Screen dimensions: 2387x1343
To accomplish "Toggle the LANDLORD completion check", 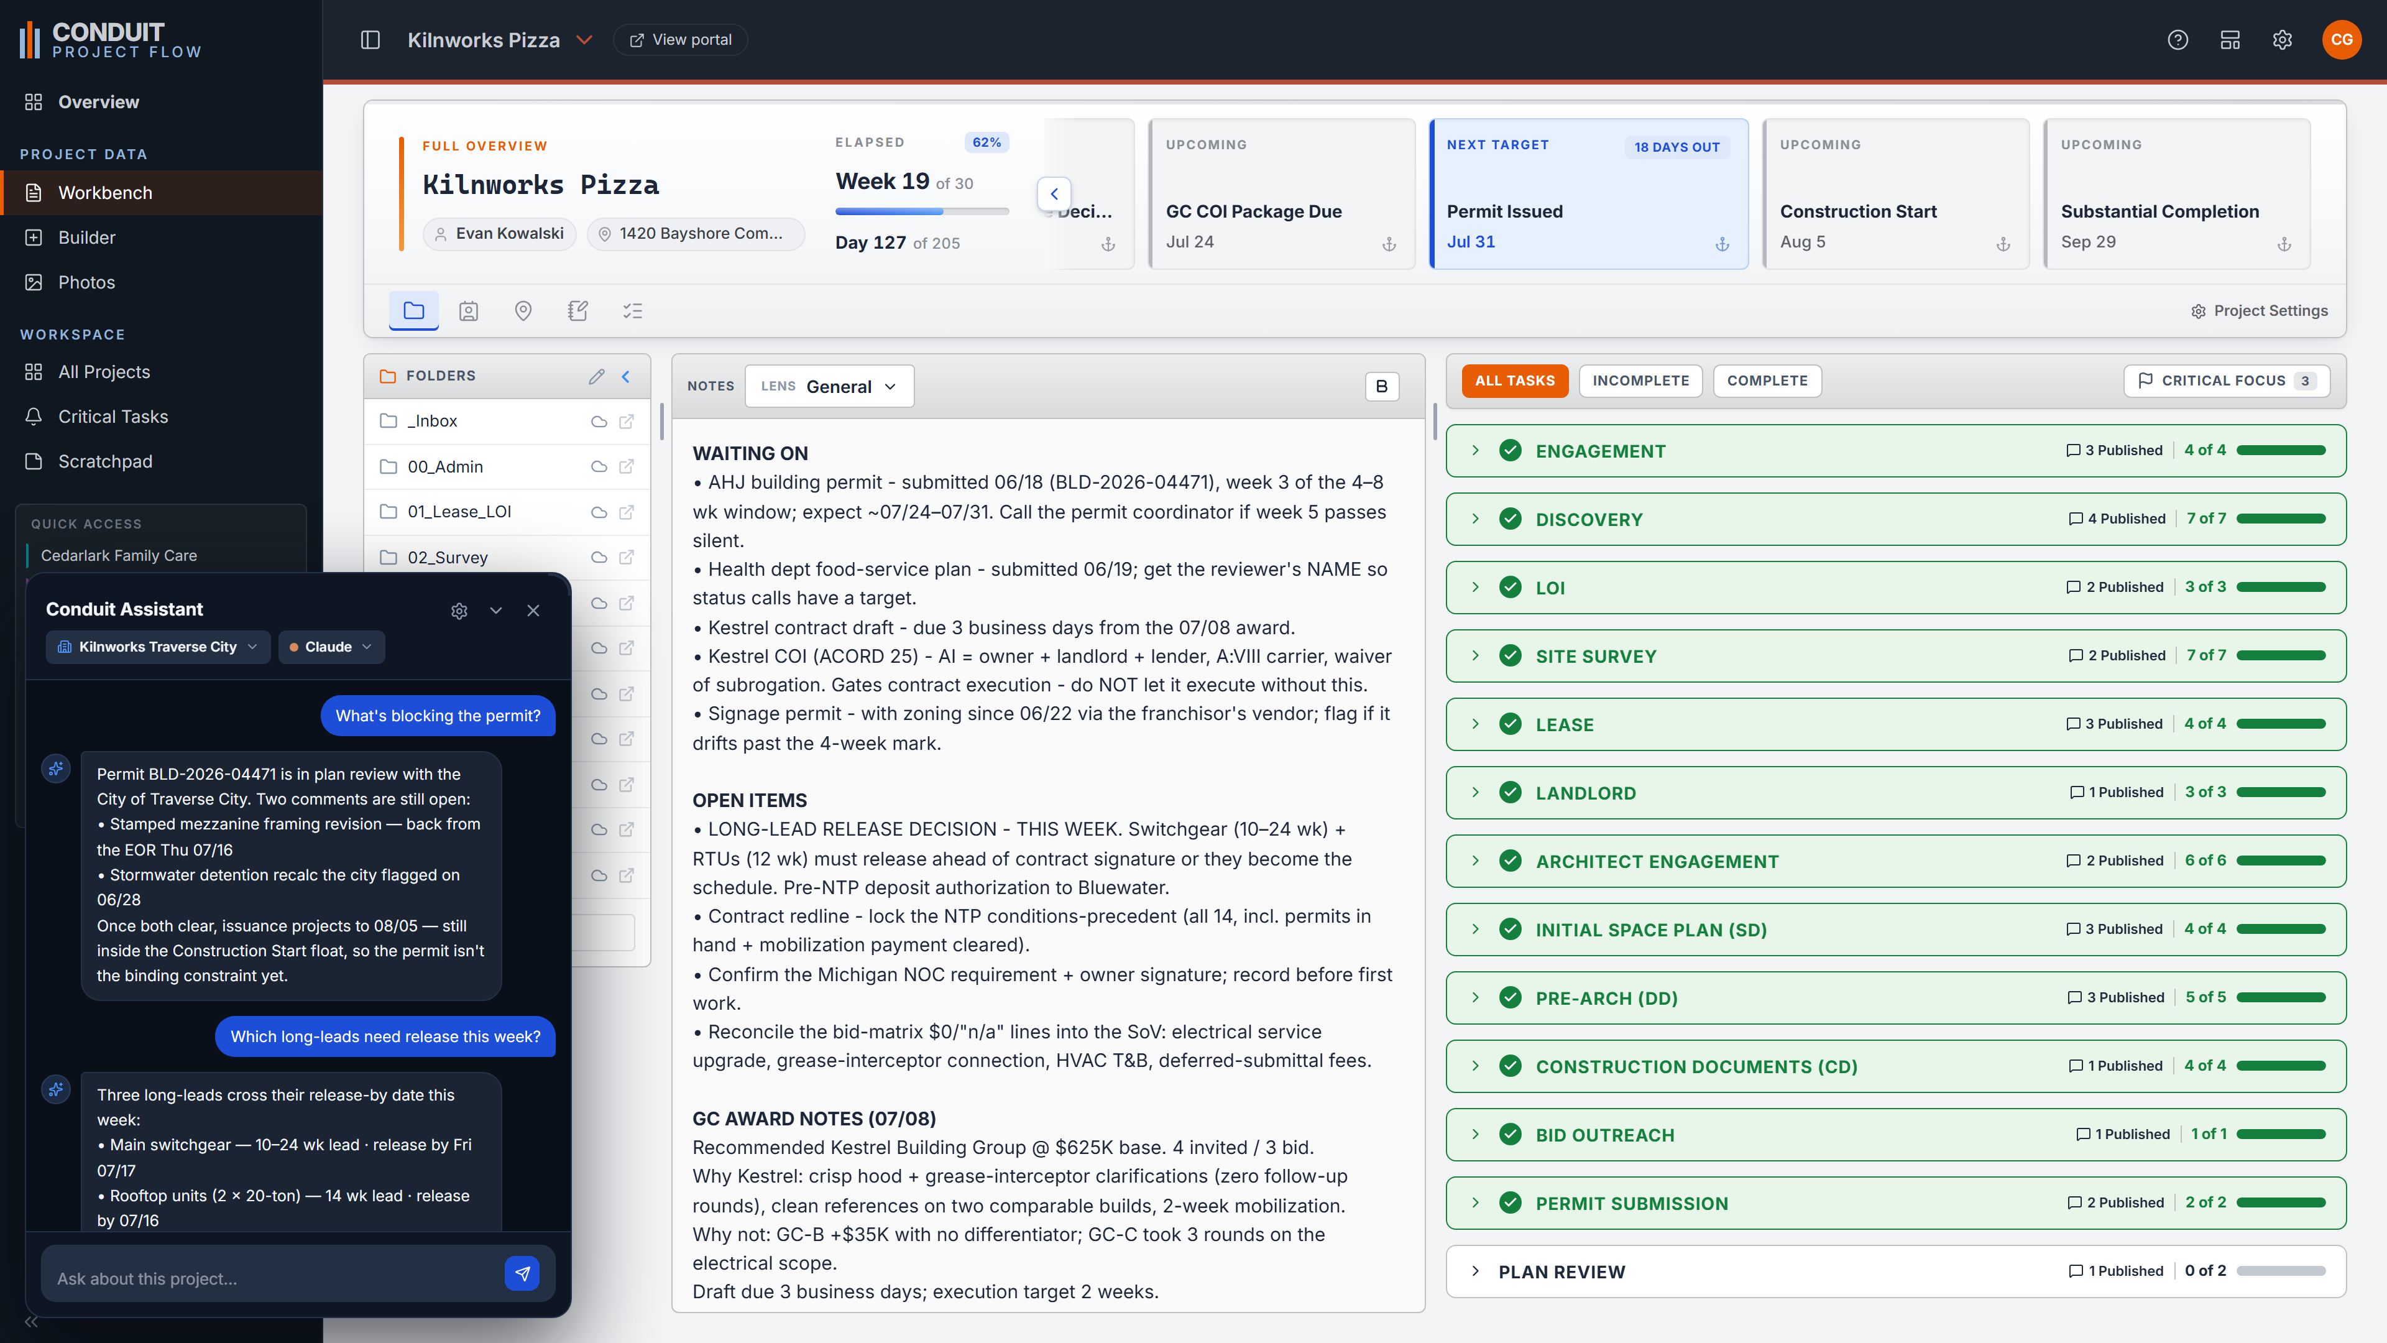I will coord(1511,793).
